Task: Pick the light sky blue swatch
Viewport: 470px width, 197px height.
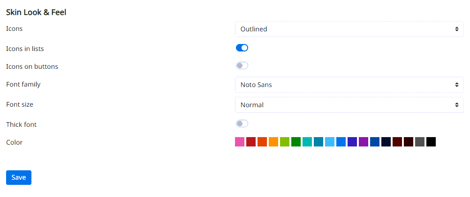Action: (330, 142)
